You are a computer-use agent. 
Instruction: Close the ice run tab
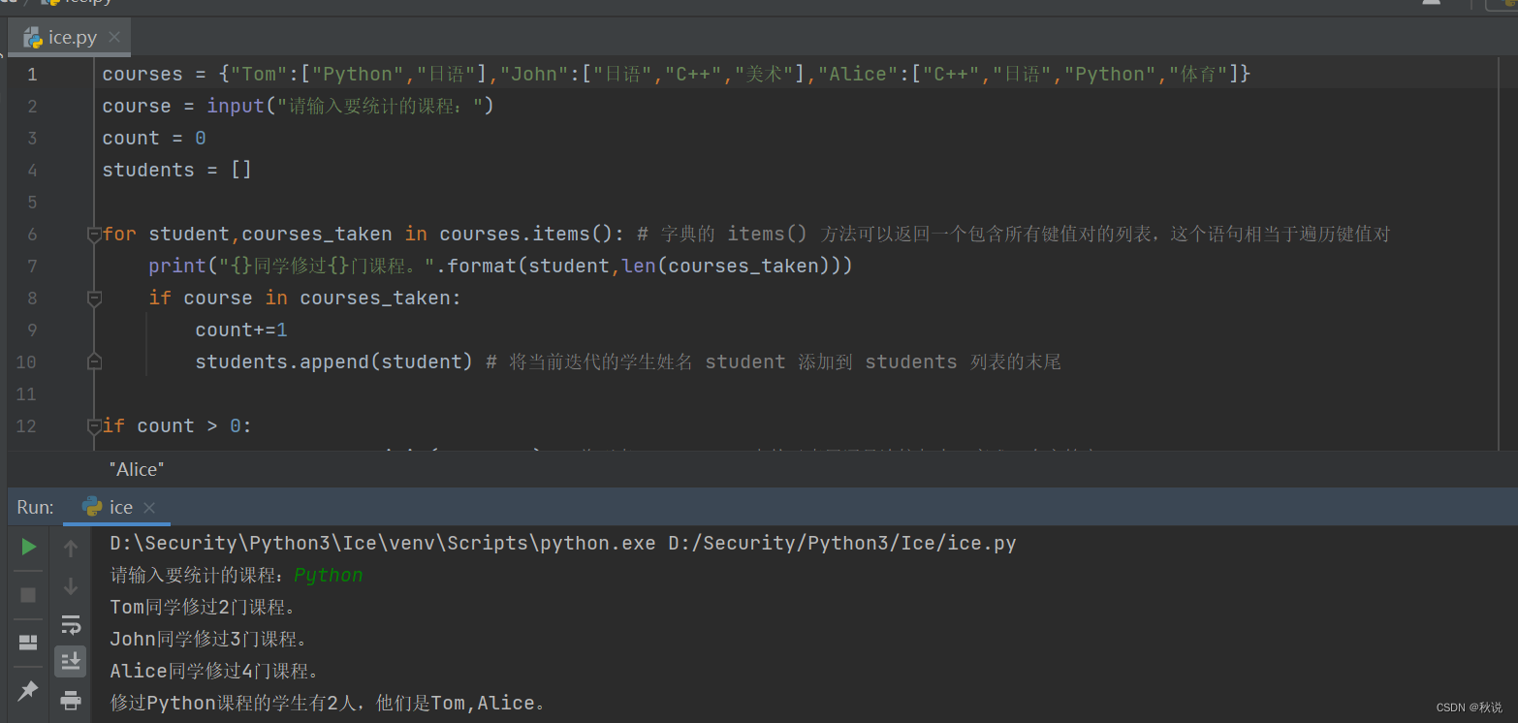tap(149, 508)
